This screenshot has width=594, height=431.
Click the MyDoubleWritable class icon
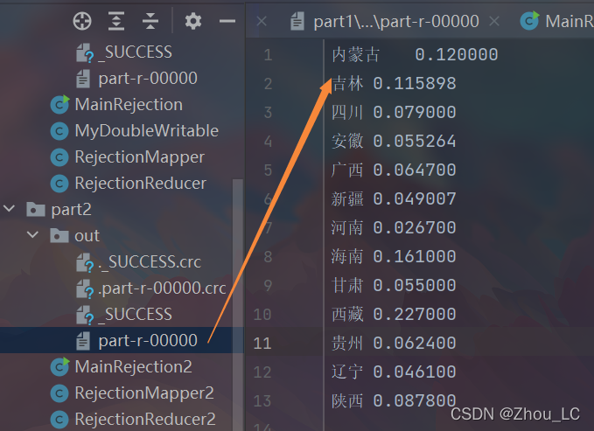tap(59, 131)
